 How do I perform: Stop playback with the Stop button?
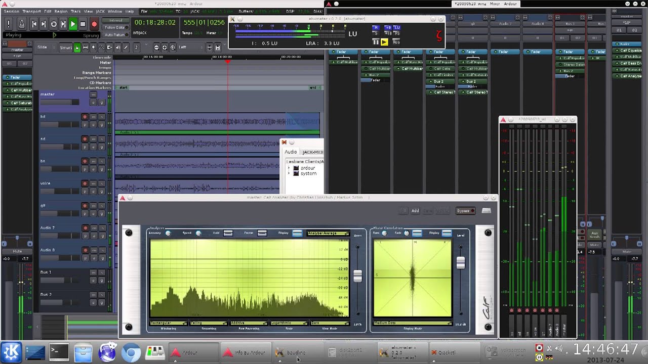point(83,24)
